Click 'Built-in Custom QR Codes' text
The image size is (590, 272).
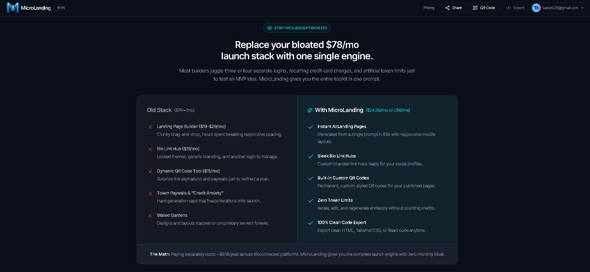coord(343,178)
